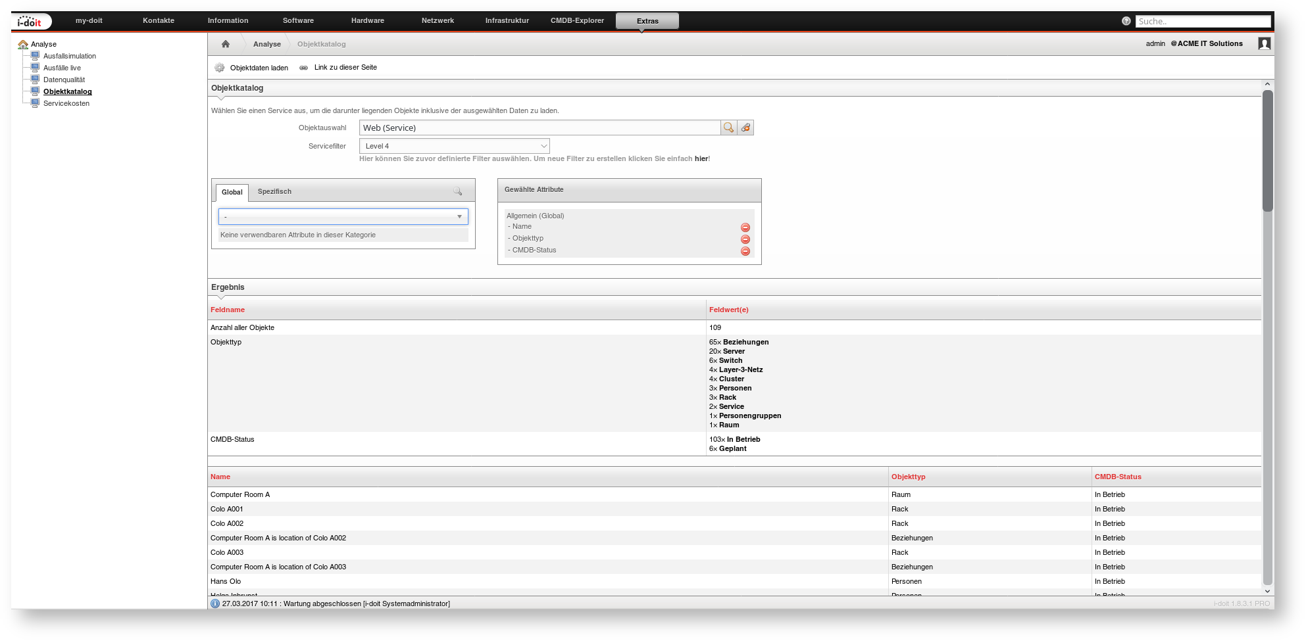Click the Analyse breadcrumb
1306x641 pixels.
click(x=267, y=44)
